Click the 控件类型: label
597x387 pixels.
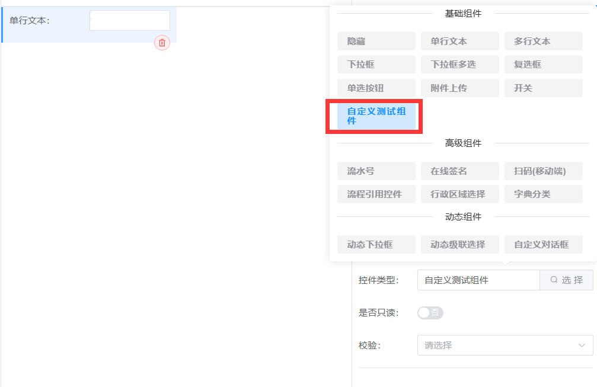point(378,280)
